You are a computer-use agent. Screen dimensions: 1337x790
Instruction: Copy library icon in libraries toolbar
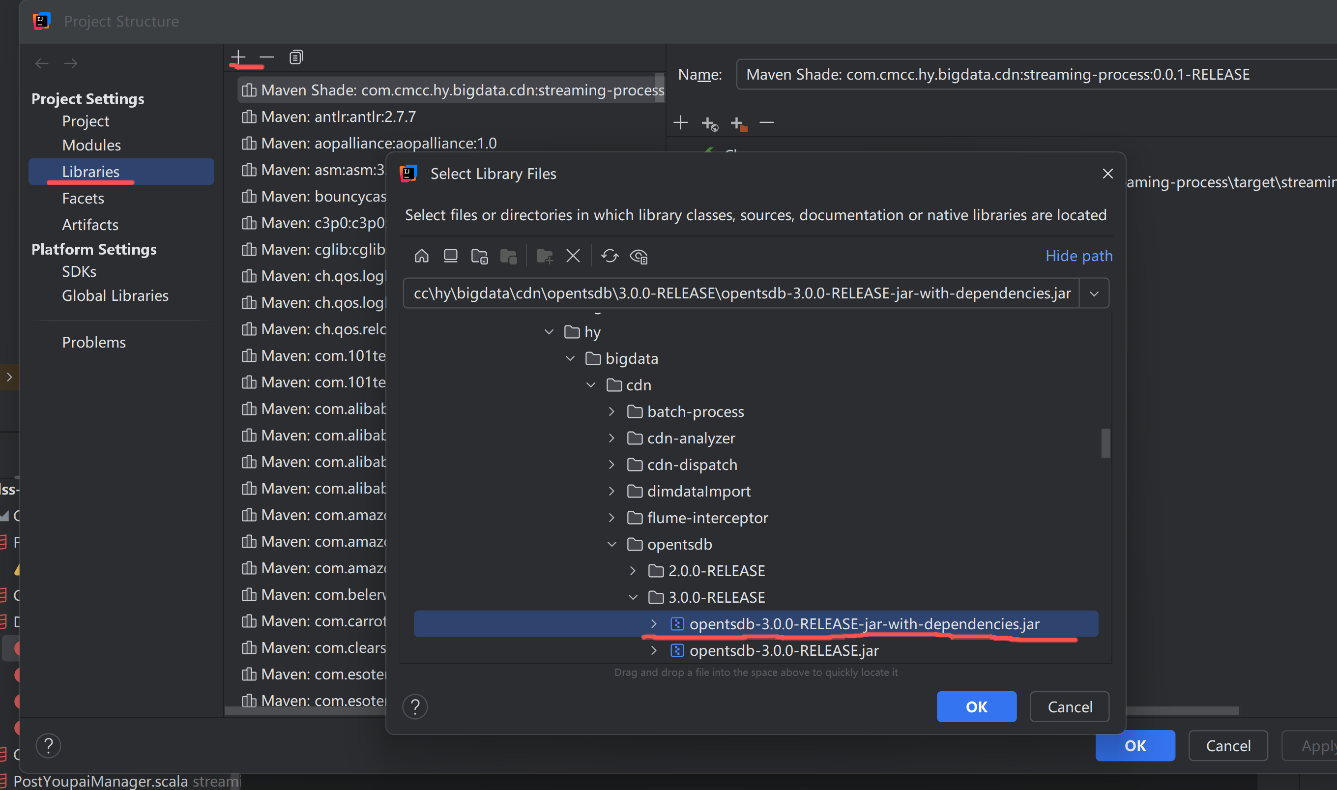(296, 57)
